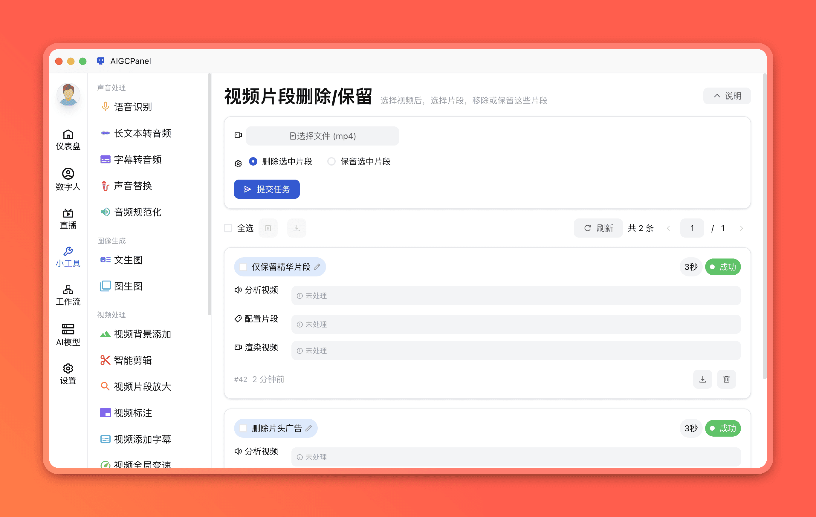Click the scissors icon beside 智能剪辑
Screen dimensions: 816x517
click(106, 360)
